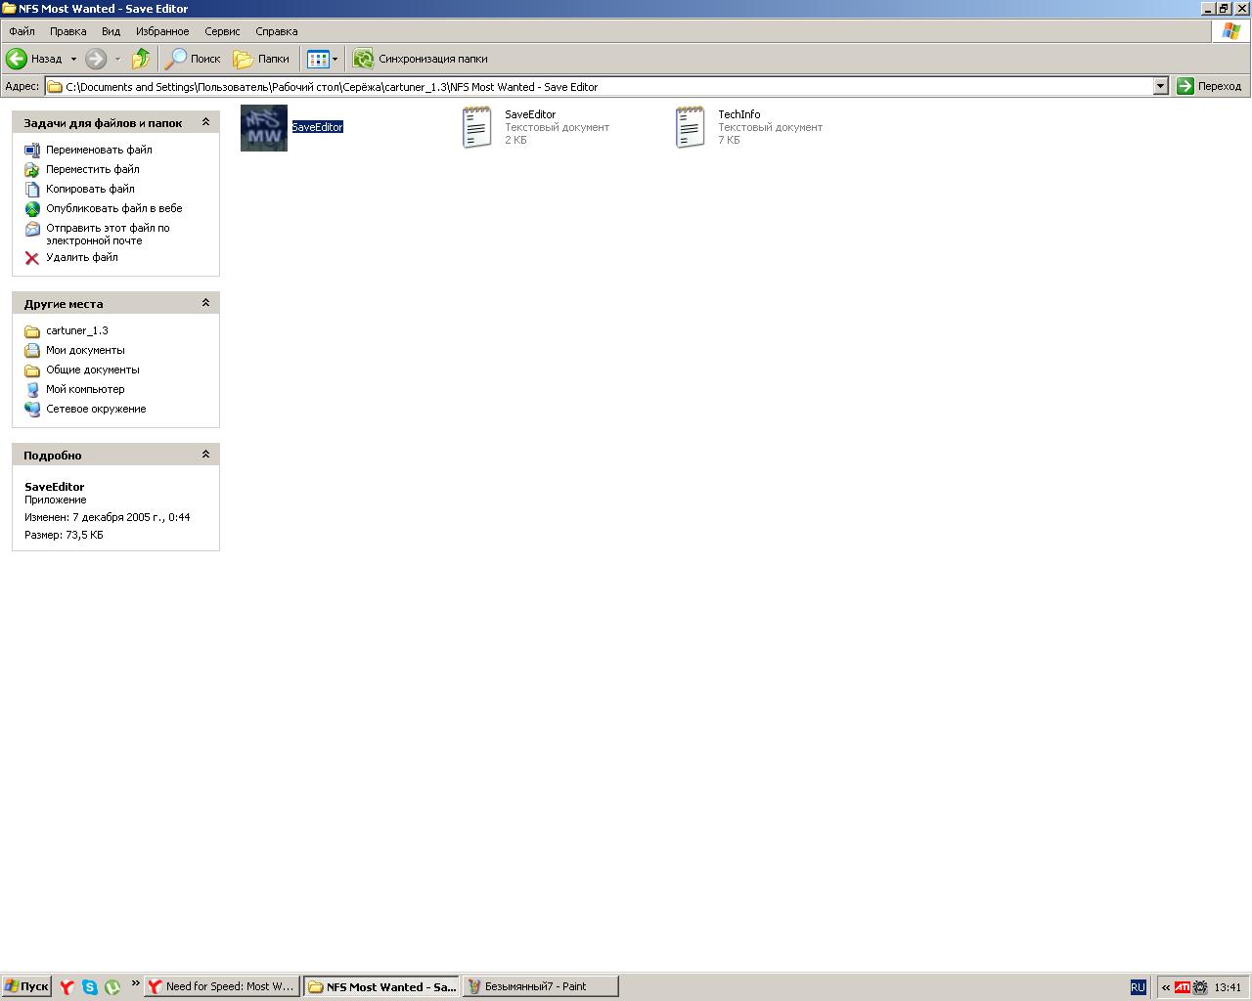The width and height of the screenshot is (1252, 1001).
Task: Start Синхронизация папки
Action: pyautogui.click(x=421, y=59)
